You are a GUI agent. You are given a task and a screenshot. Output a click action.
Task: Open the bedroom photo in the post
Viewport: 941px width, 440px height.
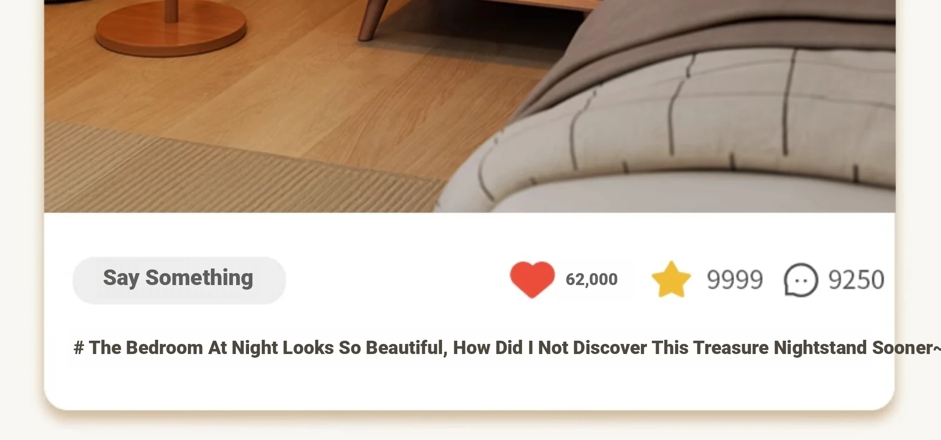click(470, 106)
